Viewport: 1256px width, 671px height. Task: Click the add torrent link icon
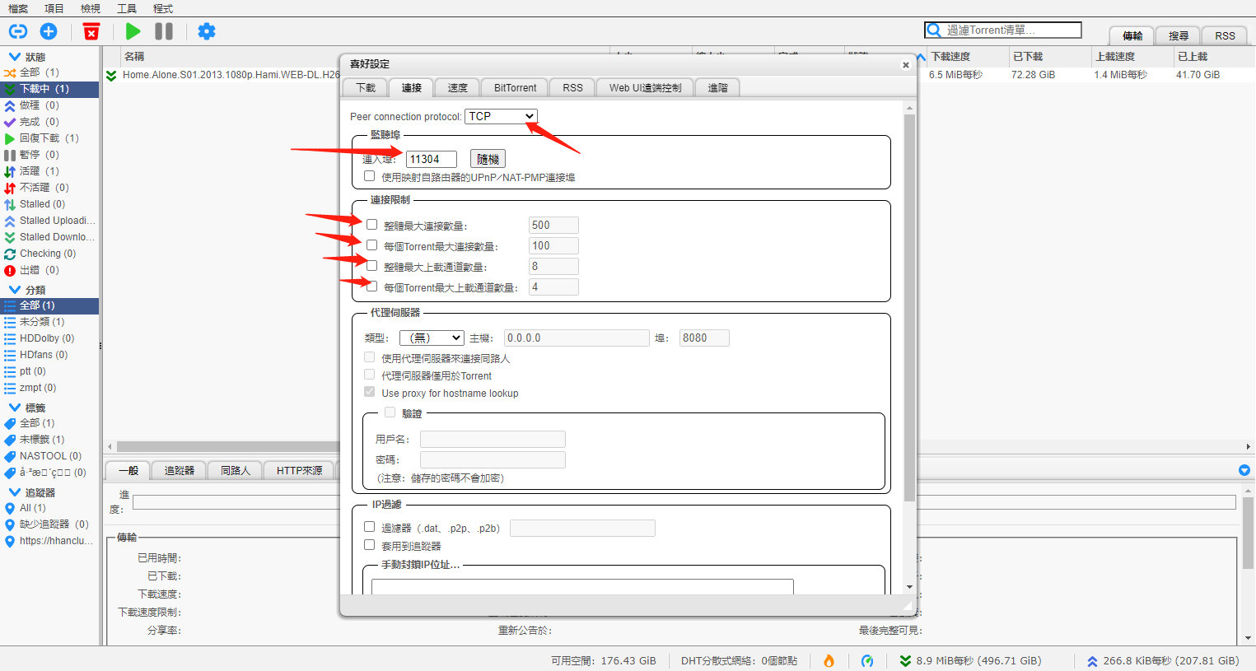click(x=18, y=31)
